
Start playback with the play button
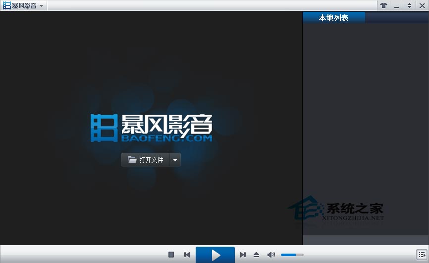tap(215, 255)
